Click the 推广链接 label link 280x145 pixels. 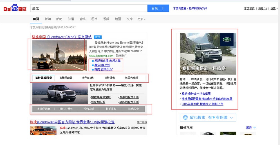click(x=142, y=122)
